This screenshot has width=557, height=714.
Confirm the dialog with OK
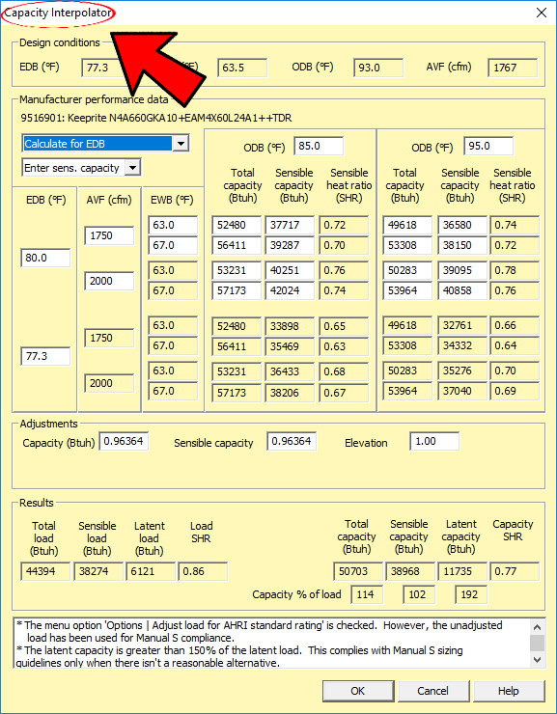coord(358,691)
